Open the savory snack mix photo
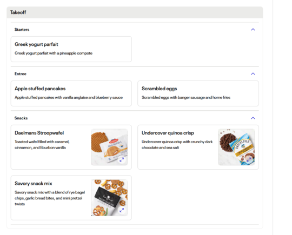292x235 pixels. [x=109, y=198]
